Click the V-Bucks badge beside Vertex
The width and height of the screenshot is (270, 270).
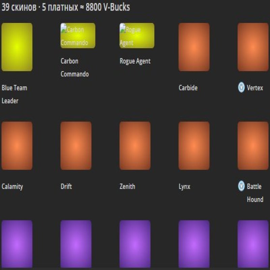241,88
